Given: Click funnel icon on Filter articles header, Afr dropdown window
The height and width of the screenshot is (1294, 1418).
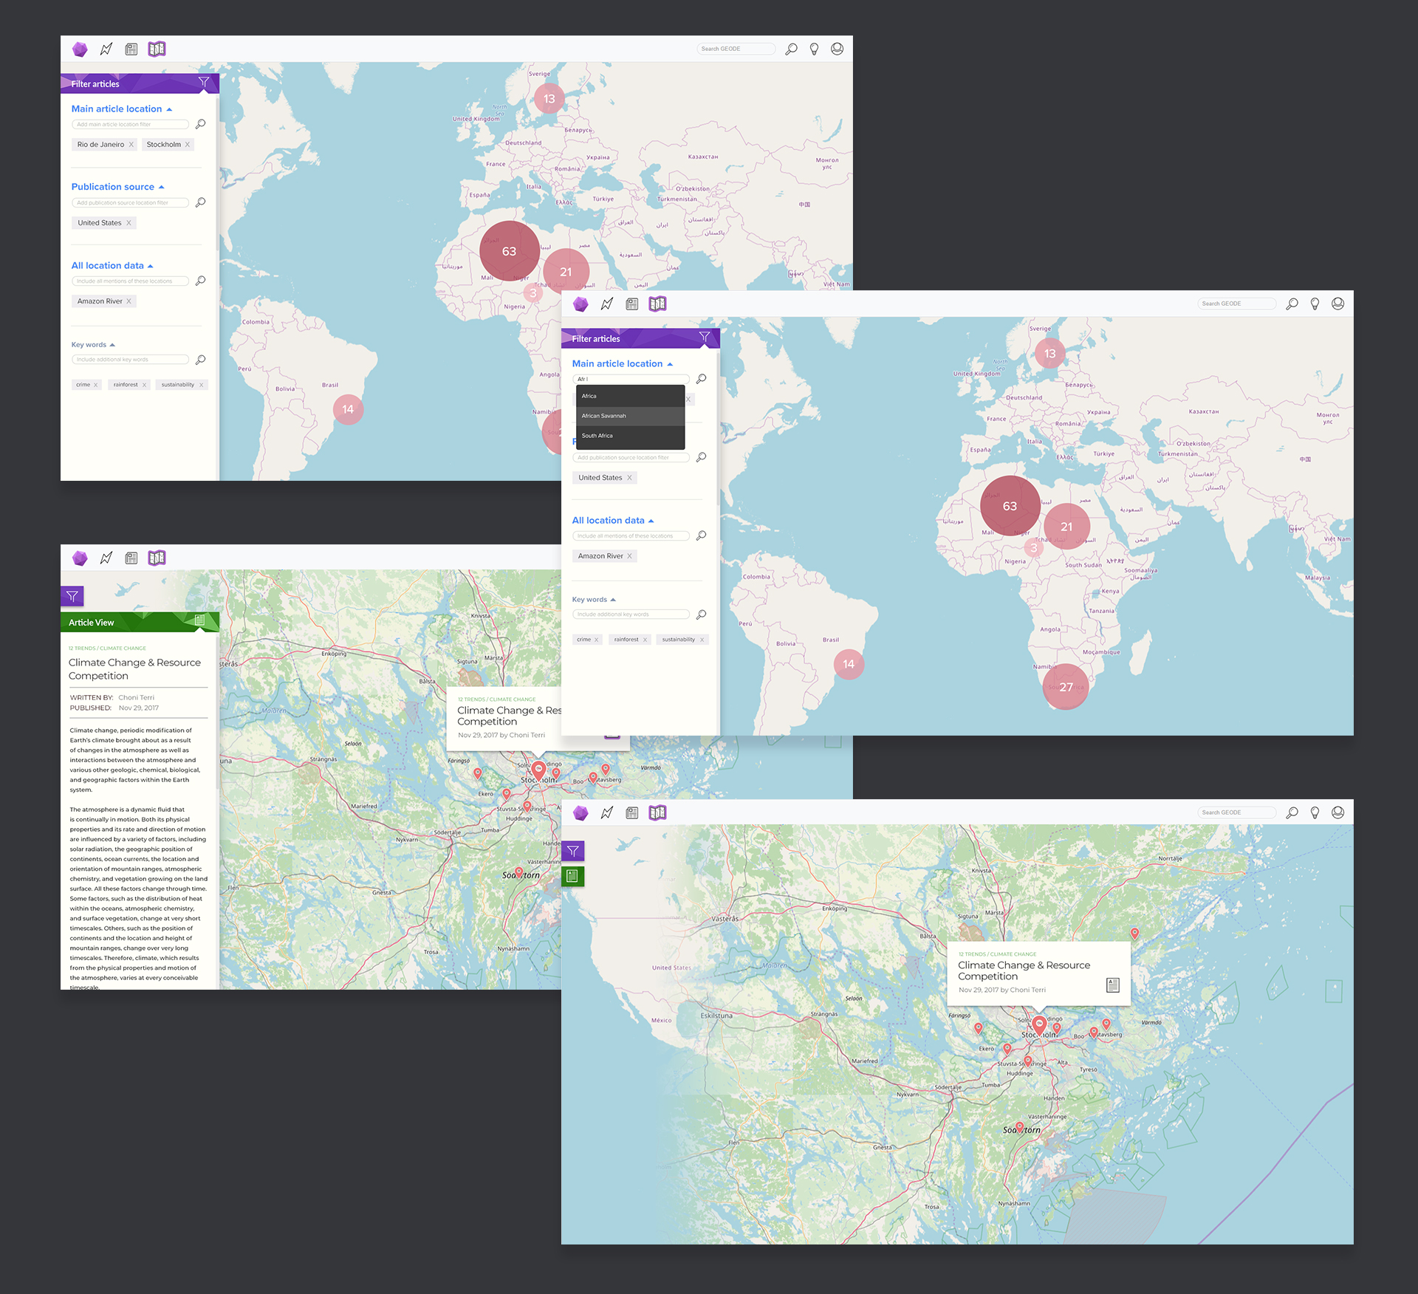Looking at the screenshot, I should click(705, 337).
